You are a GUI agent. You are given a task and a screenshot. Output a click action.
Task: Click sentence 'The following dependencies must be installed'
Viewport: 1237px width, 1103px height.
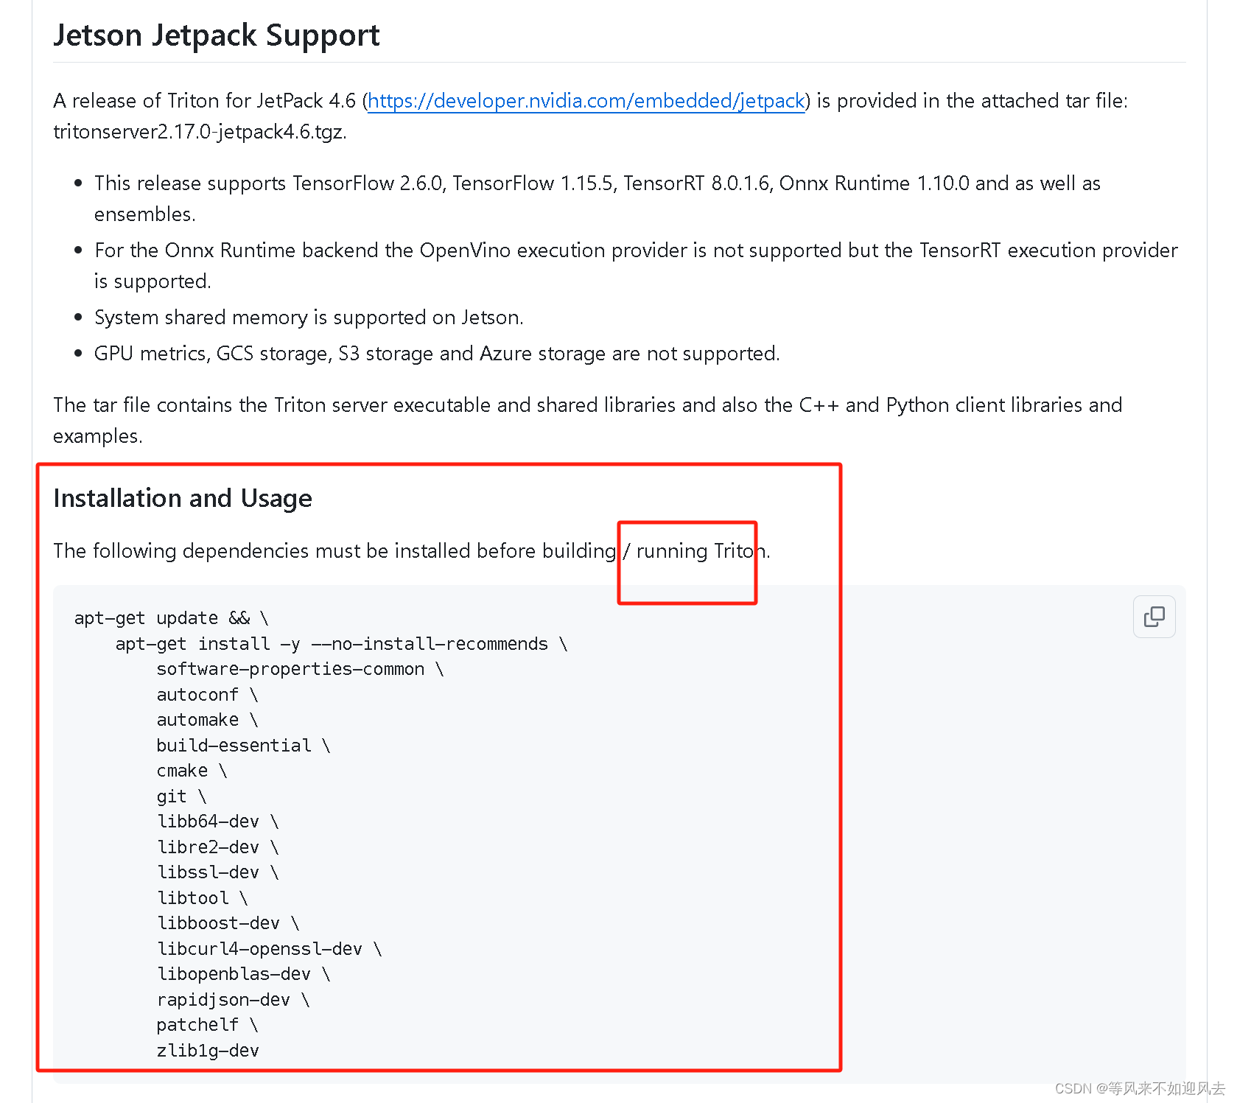click(412, 551)
